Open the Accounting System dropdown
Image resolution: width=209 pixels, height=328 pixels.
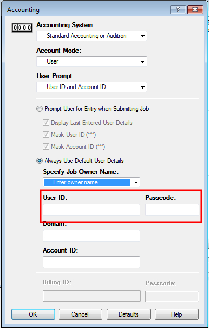point(92,36)
